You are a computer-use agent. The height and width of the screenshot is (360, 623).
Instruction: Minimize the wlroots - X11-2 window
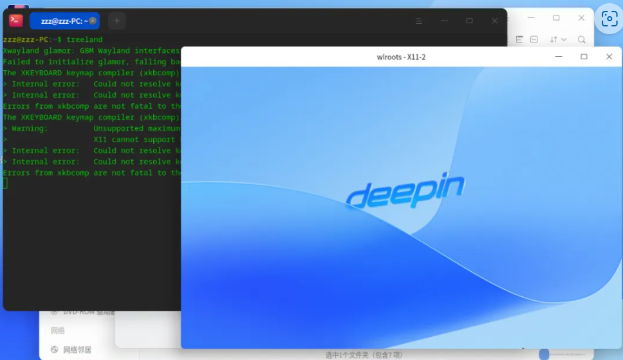click(x=559, y=57)
